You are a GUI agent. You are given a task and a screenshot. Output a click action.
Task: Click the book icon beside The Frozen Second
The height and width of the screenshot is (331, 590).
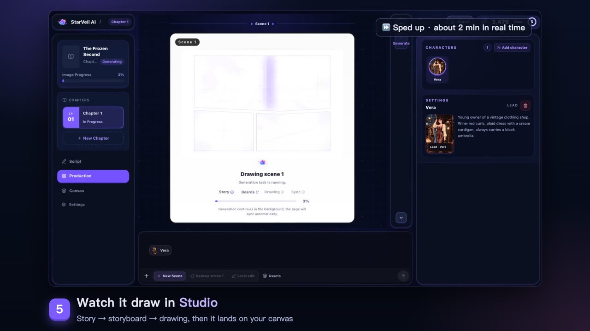[71, 57]
